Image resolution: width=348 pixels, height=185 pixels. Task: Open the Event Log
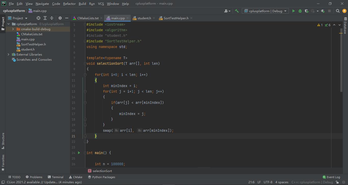[x=331, y=177]
